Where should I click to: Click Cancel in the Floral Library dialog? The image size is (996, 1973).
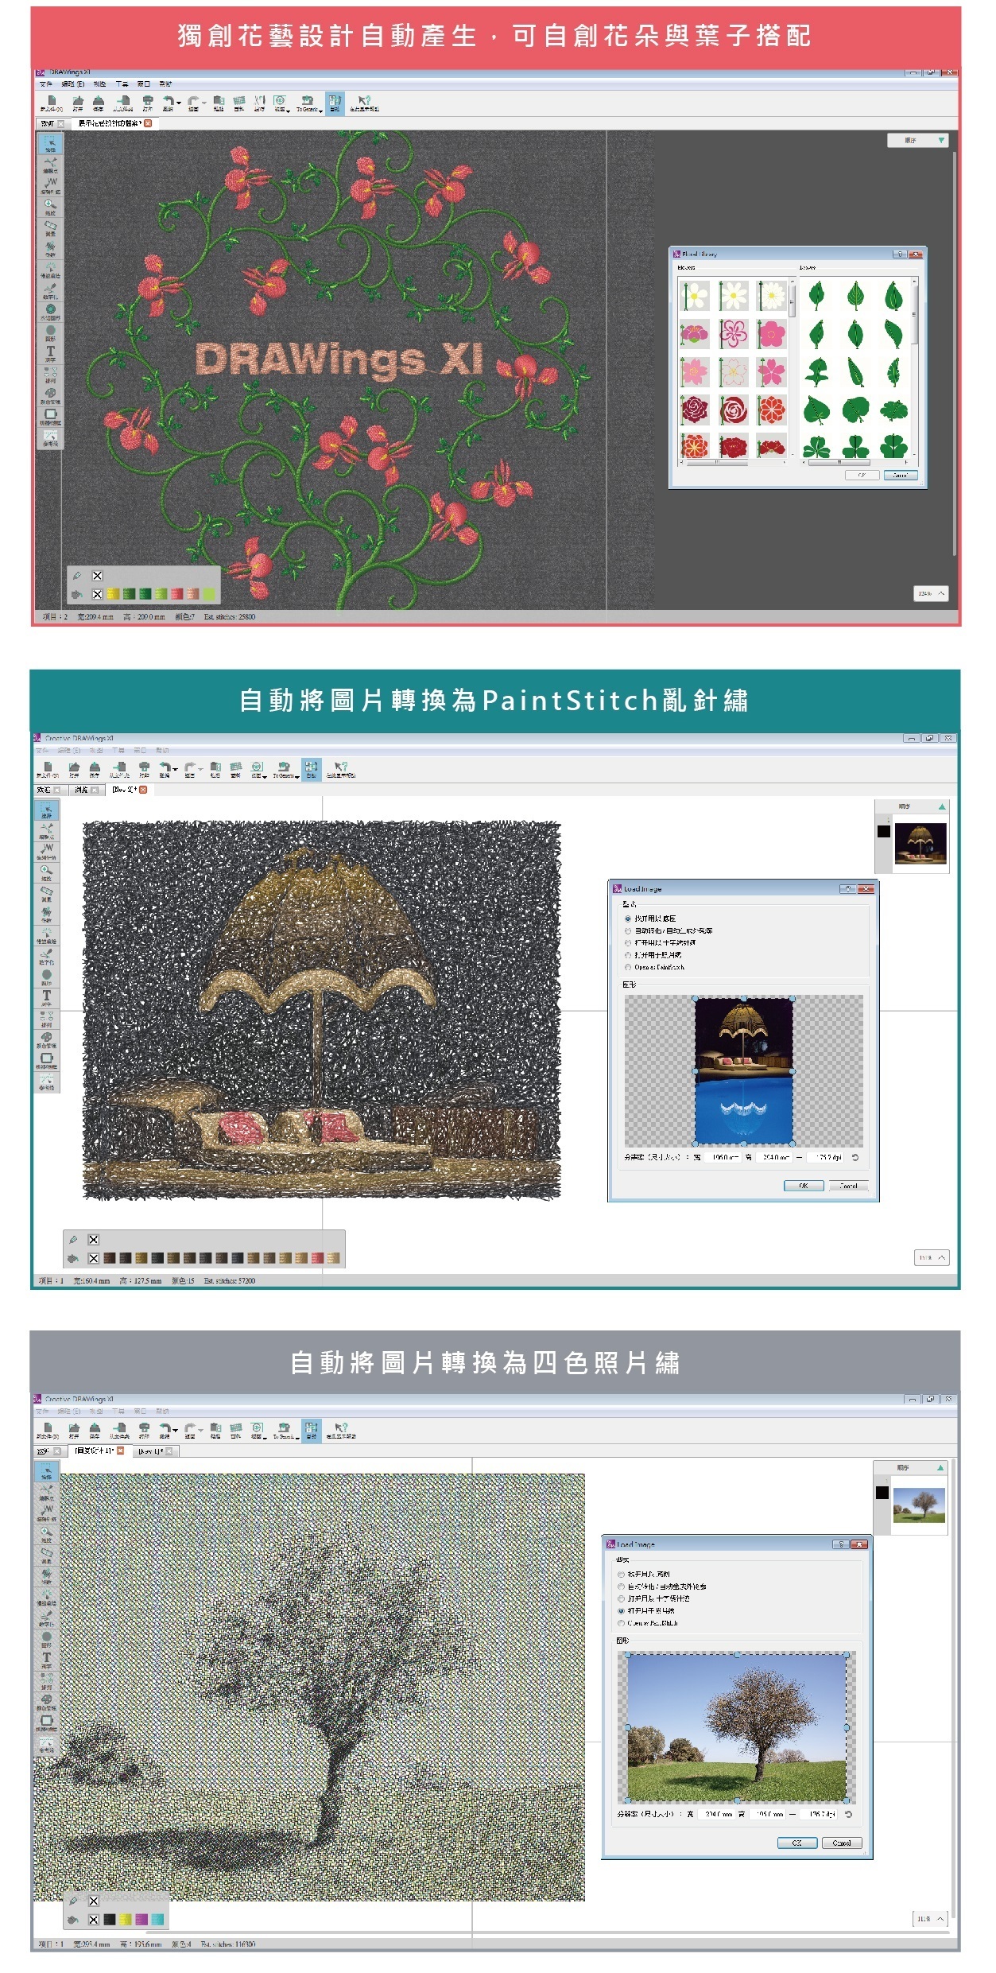(x=901, y=475)
